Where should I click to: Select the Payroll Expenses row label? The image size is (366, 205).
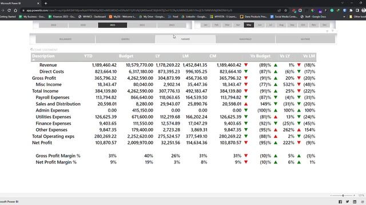(x=53, y=97)
